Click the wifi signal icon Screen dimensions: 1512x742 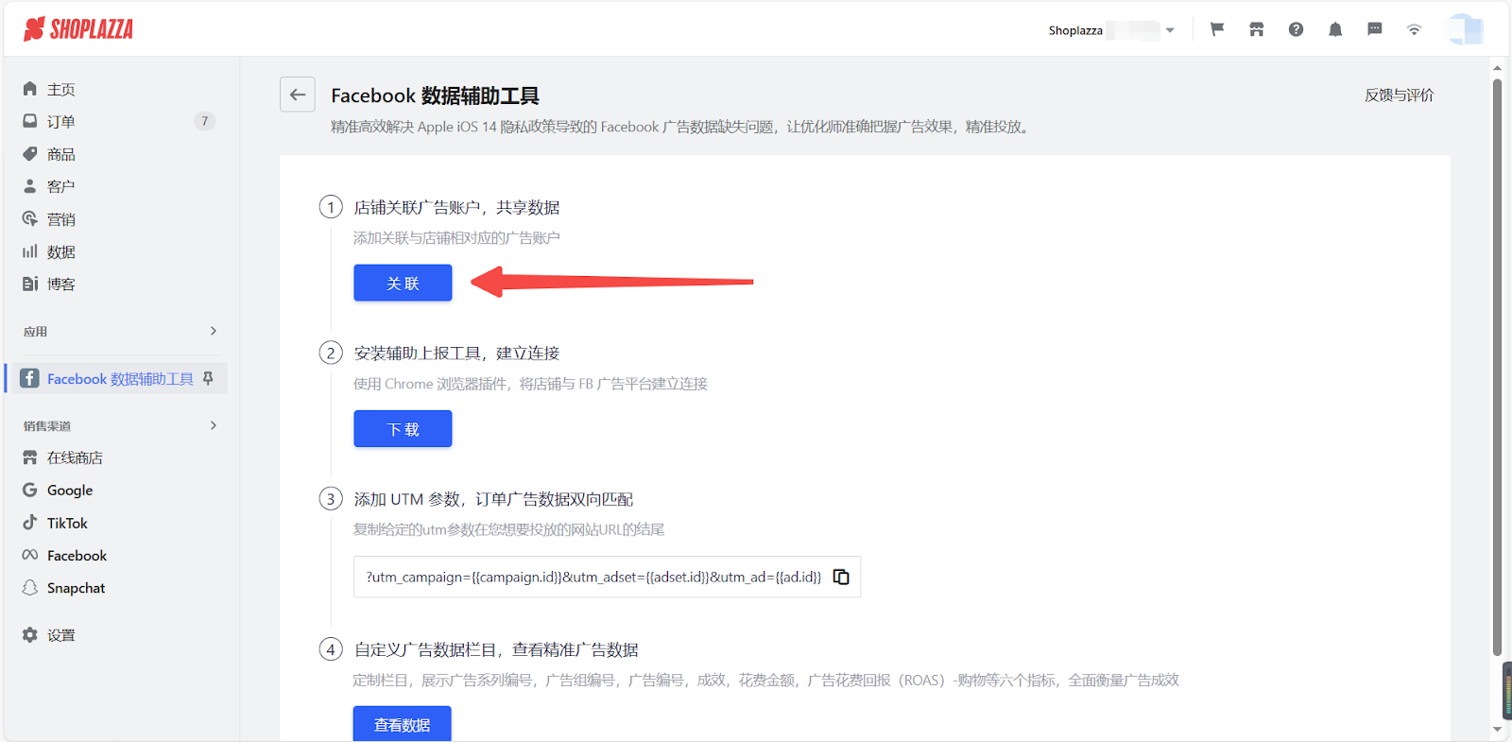1414,29
